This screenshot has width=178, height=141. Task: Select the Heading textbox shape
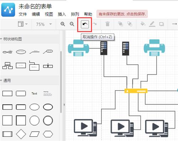(48, 93)
